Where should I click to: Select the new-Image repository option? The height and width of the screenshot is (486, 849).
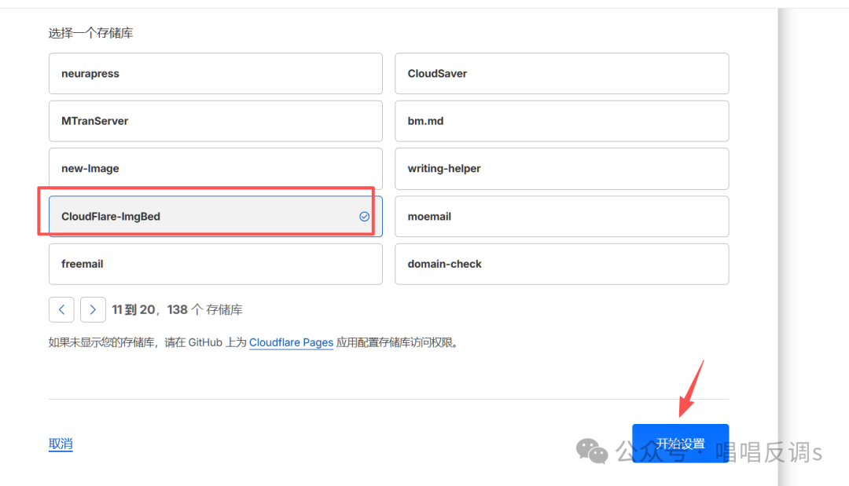[x=215, y=169]
